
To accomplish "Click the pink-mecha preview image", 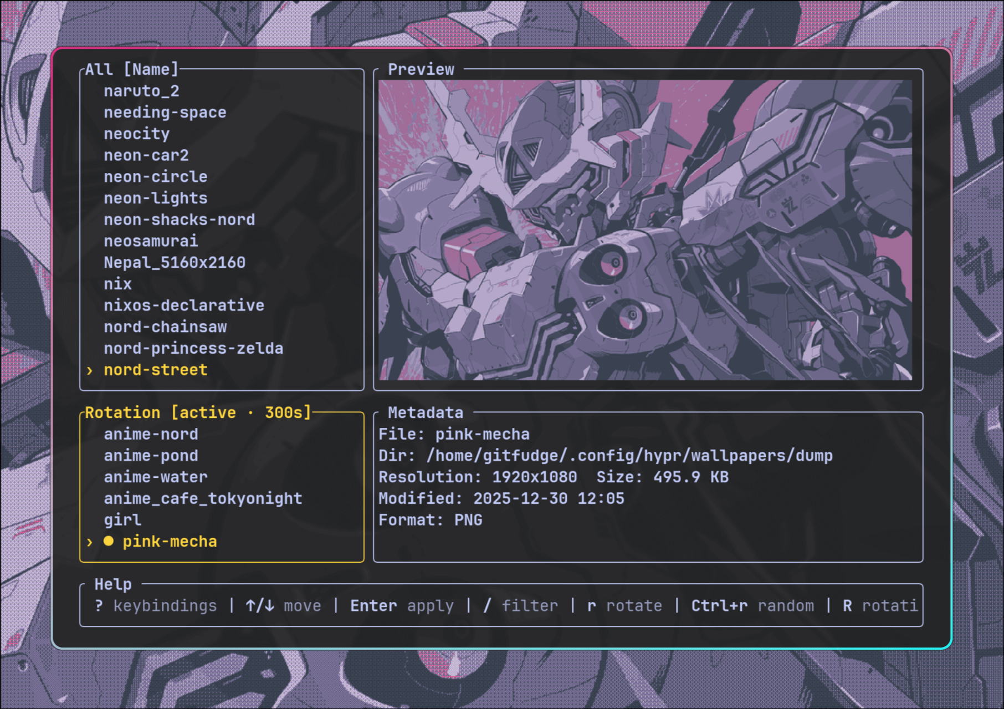I will [x=645, y=229].
